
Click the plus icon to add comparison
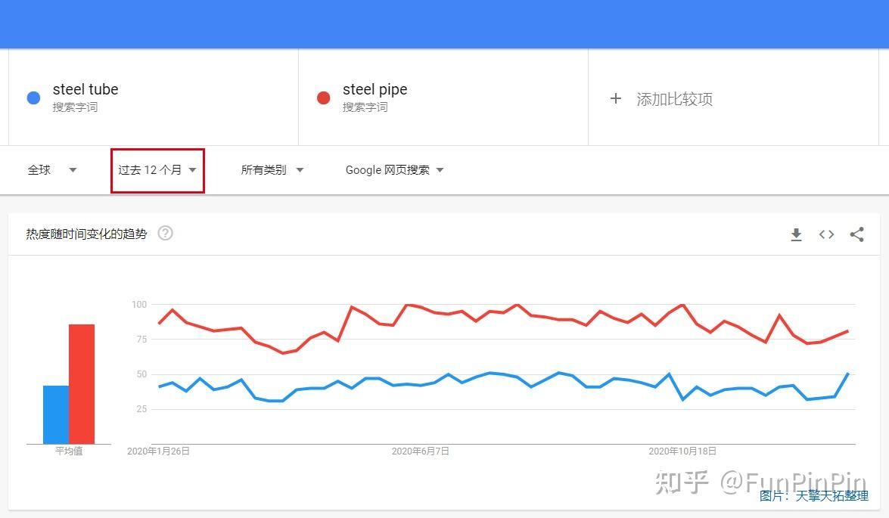click(x=615, y=98)
